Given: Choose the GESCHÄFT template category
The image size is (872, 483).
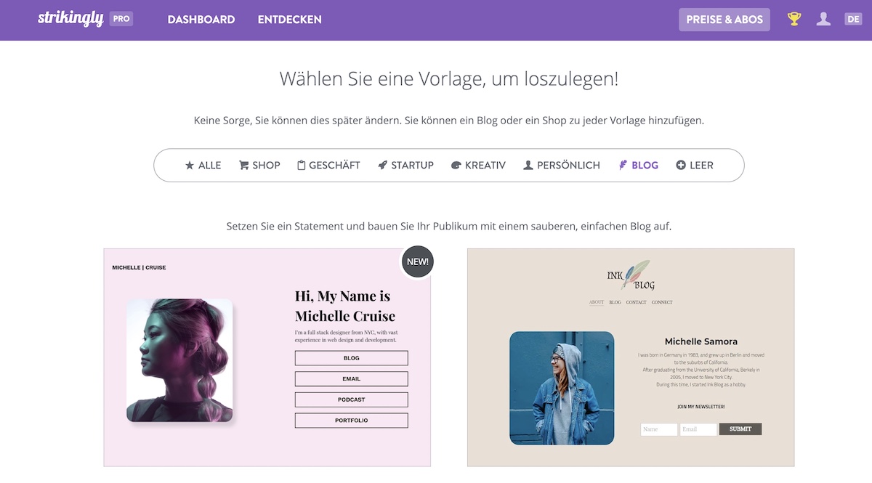Looking at the screenshot, I should click(328, 166).
